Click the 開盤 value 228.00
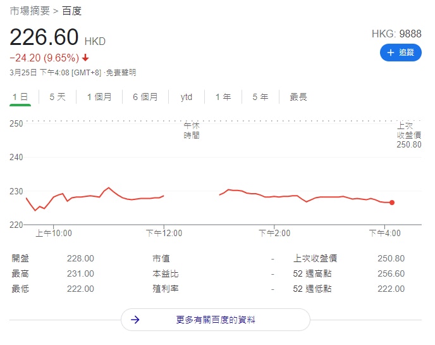The height and width of the screenshot is (345, 435). click(x=80, y=259)
